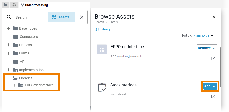
Task: Toggle the Assets button in search bar
Action: pos(61,17)
